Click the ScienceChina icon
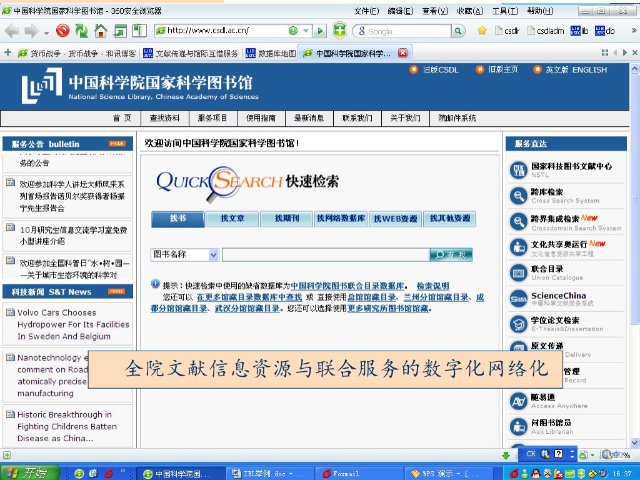Screen dimensions: 640x480 coord(519,299)
